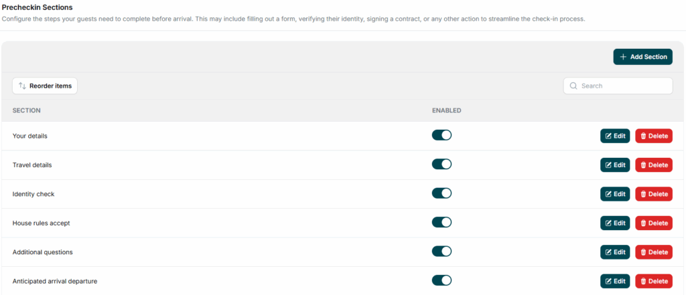Edit the Your details section
Viewport: 686px width, 295px height.
614,136
